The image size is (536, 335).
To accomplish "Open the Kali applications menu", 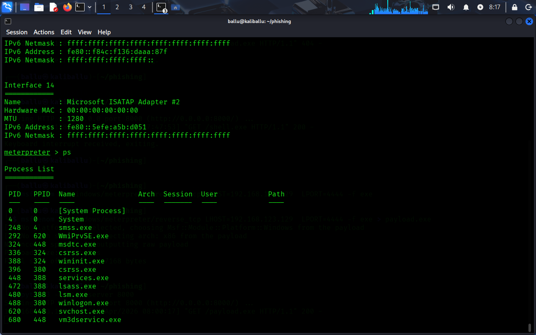I will 7,7.
